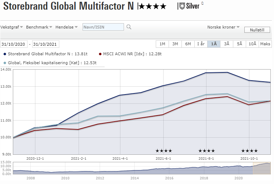
Task: Click 2016 on the overview timeline
Action: pos(169,178)
